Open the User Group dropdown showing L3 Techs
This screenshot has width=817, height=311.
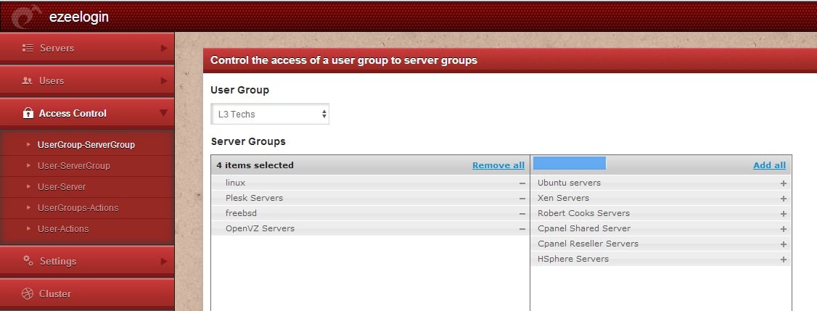270,114
